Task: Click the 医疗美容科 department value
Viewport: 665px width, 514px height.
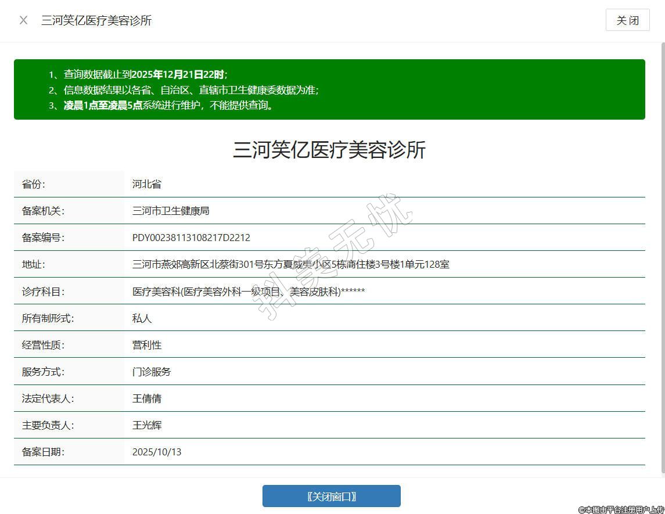Action: (x=249, y=292)
